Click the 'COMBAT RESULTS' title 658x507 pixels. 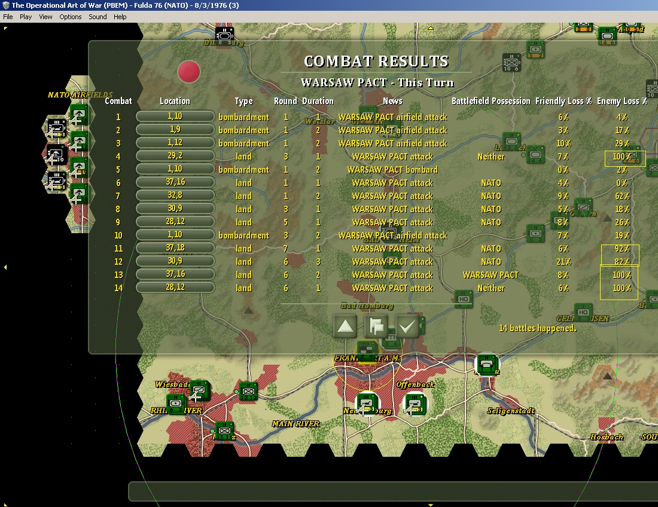376,62
